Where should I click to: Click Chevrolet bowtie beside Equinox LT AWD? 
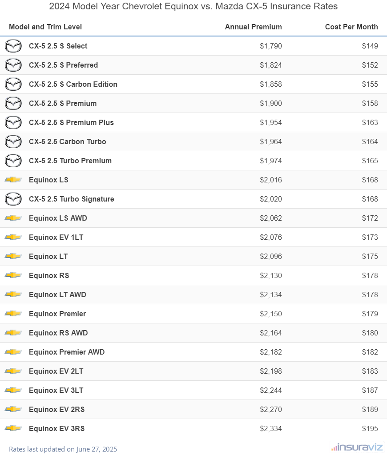tap(13, 295)
